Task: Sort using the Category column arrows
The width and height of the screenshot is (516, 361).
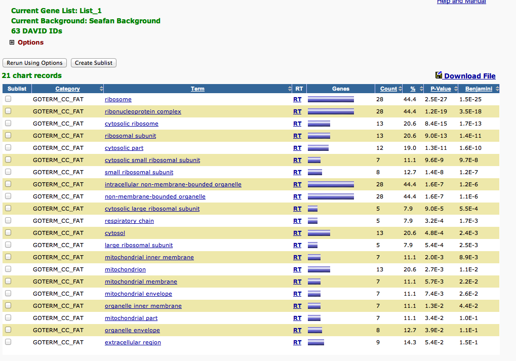Action: [101, 89]
